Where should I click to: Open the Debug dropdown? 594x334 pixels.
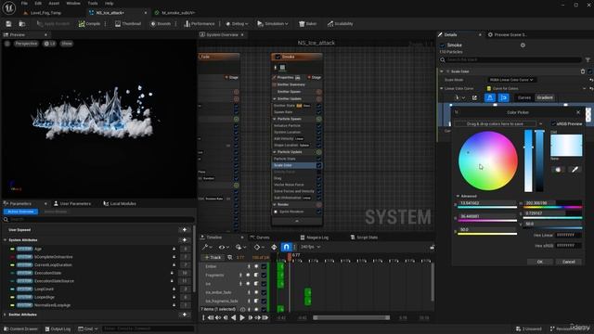(237, 24)
